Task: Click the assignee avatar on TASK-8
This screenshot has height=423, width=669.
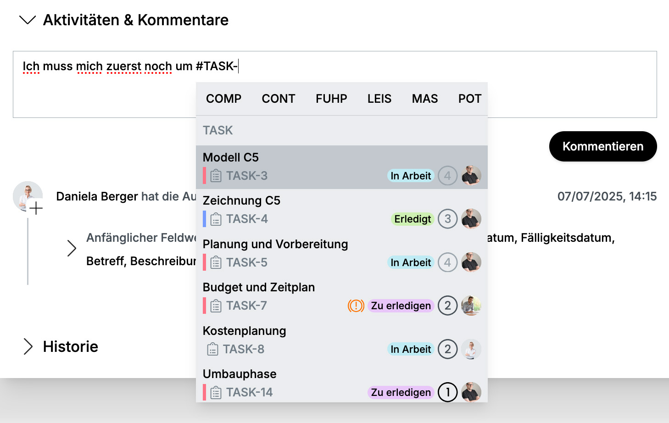Action: tap(471, 349)
